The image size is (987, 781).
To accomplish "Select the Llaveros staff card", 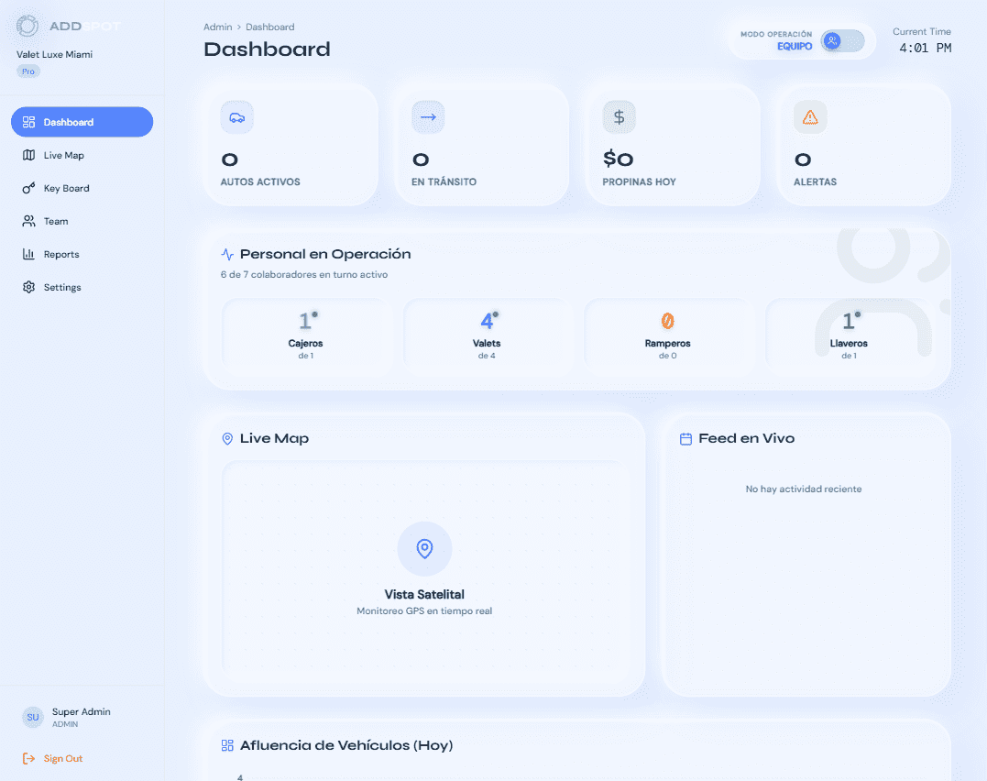I will 849,335.
